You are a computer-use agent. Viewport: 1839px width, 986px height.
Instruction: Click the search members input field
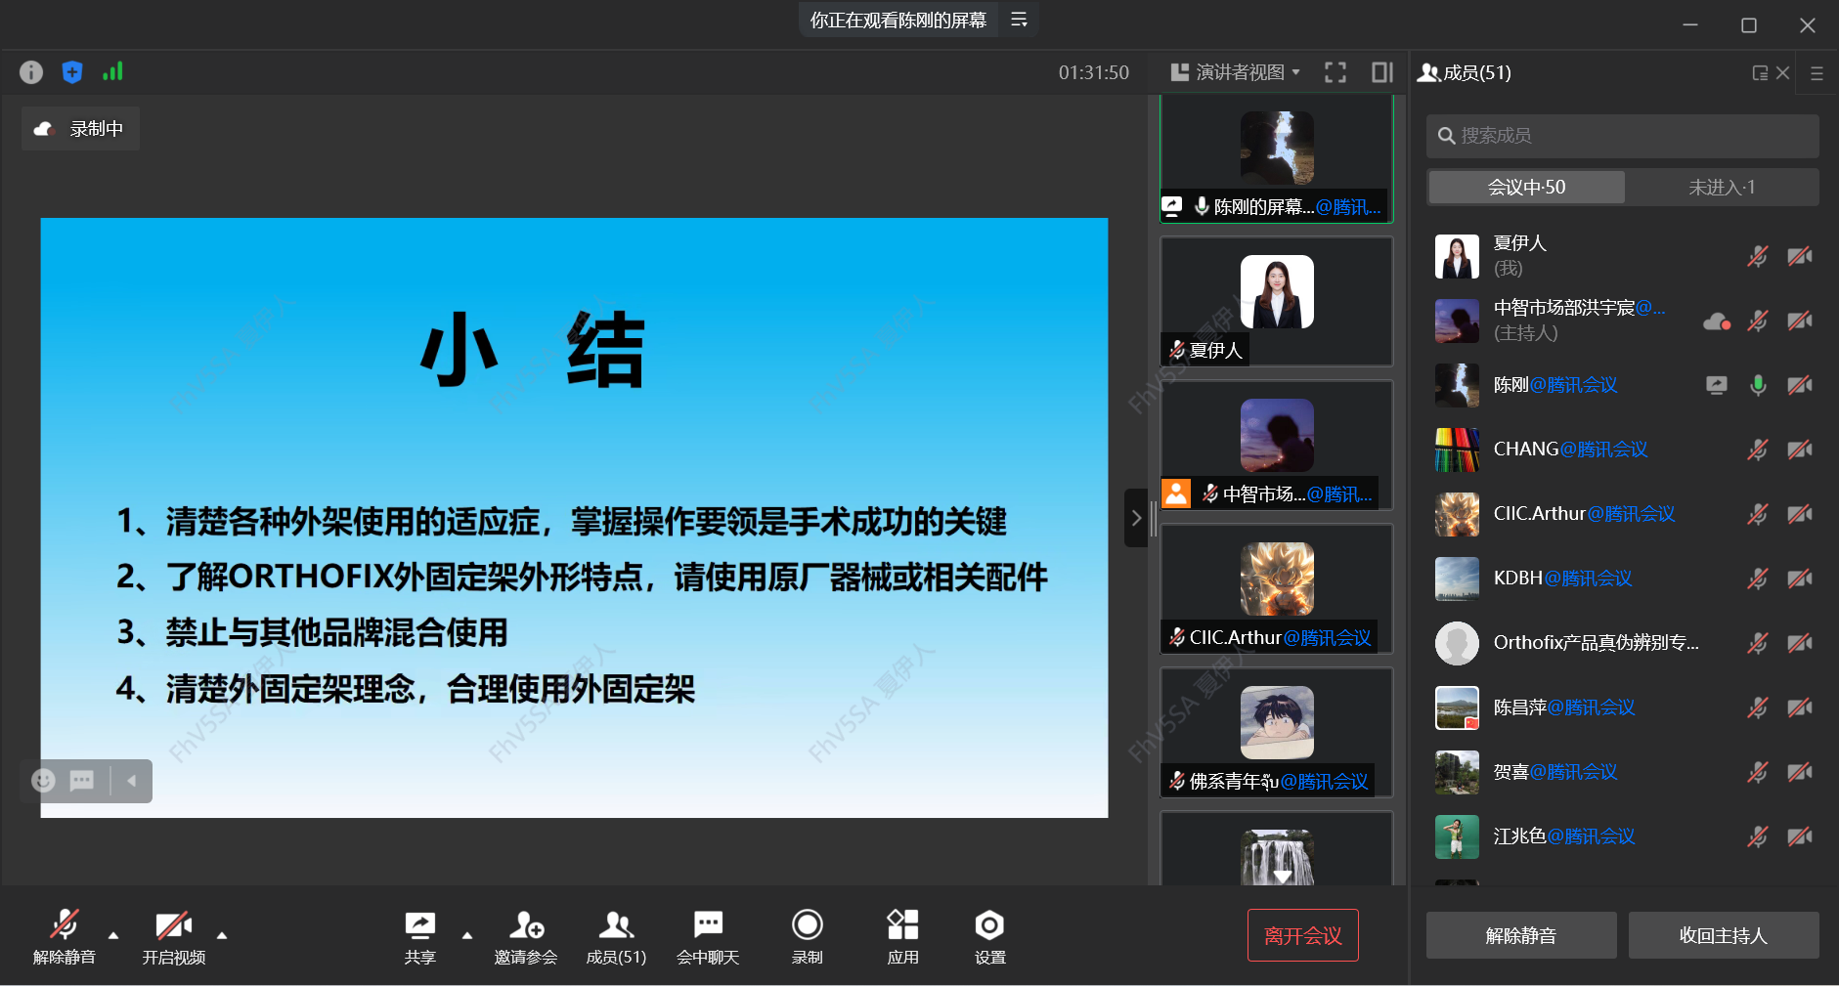[1623, 136]
